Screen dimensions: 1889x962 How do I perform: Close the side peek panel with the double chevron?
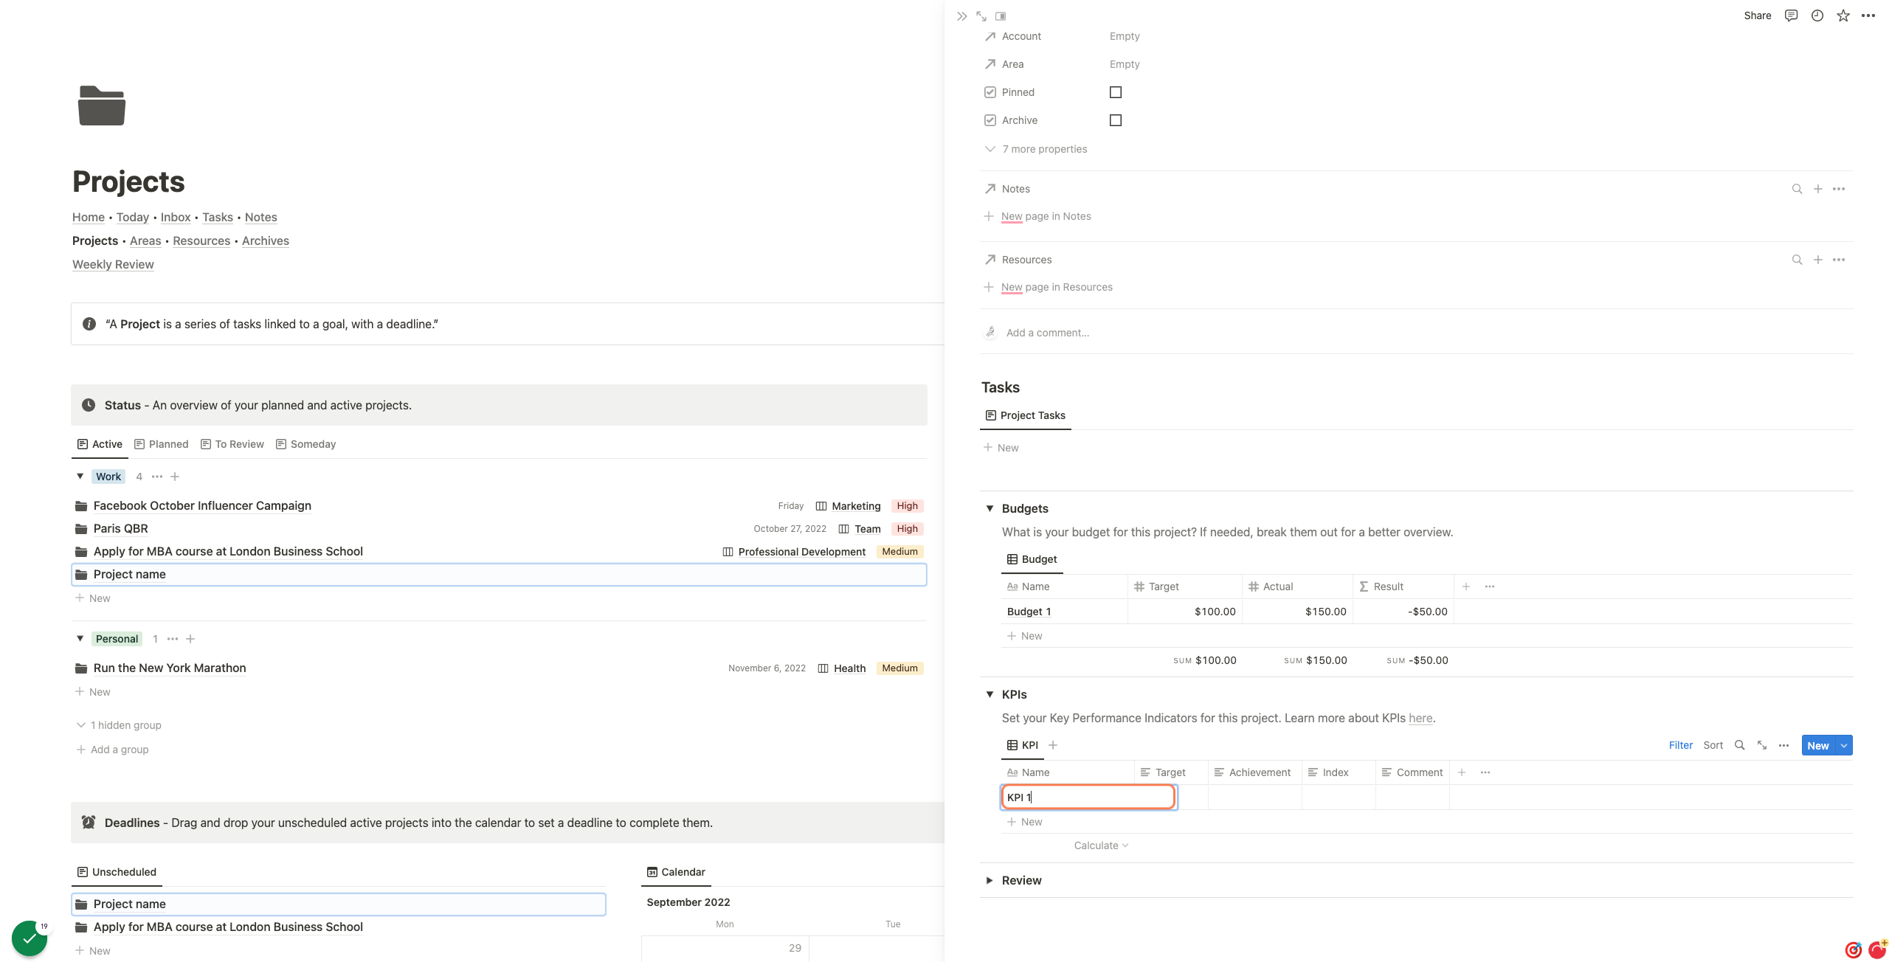(x=961, y=15)
